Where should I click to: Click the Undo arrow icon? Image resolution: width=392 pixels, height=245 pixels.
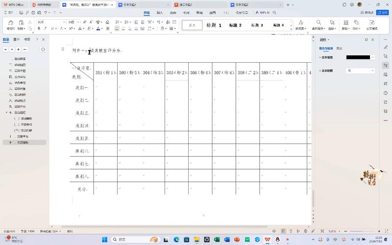point(46,13)
